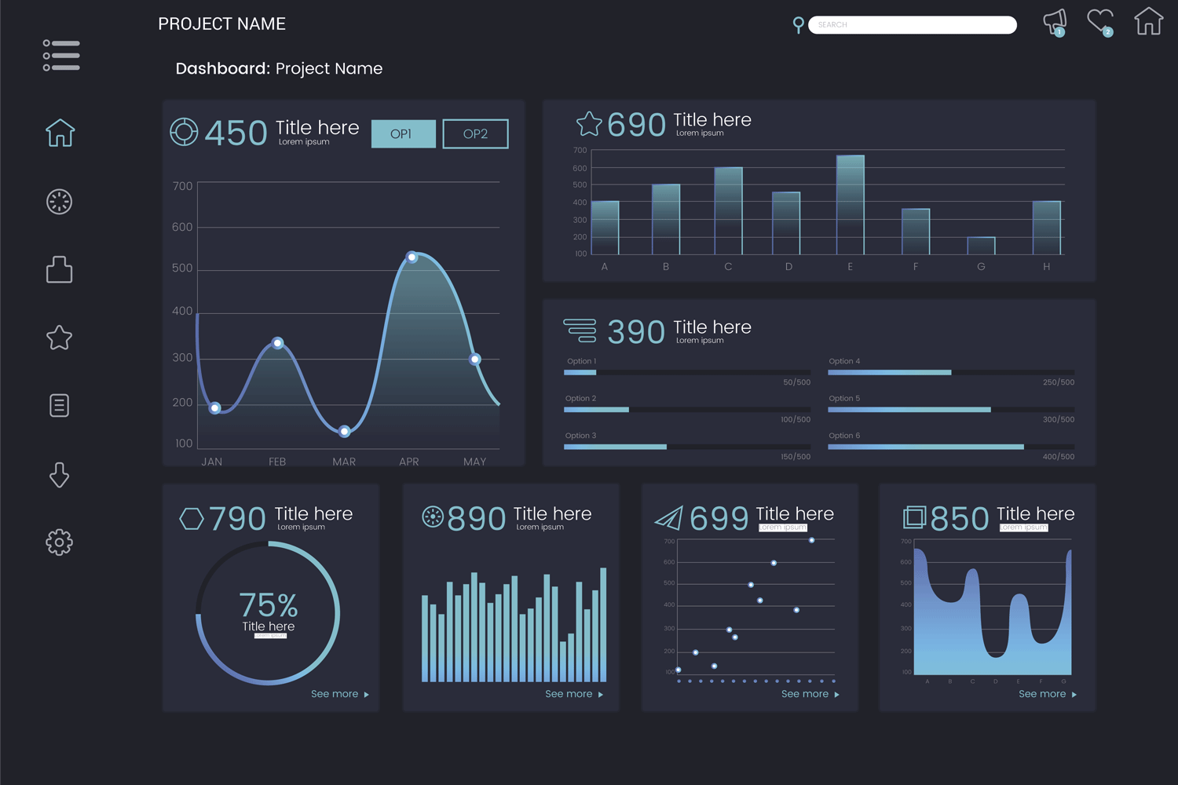The width and height of the screenshot is (1178, 785).
Task: Click the top-right house icon
Action: pos(1148,21)
